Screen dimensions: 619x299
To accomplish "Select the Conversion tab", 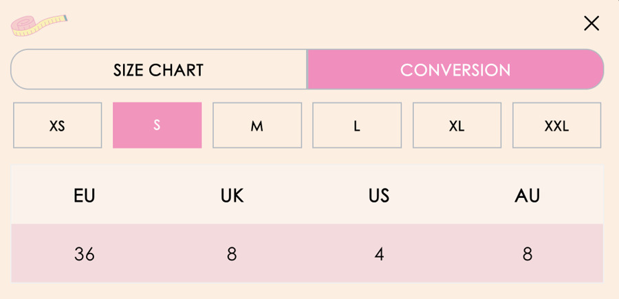I will [455, 69].
